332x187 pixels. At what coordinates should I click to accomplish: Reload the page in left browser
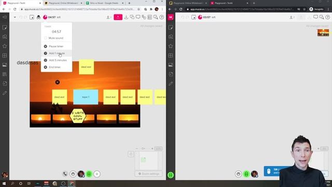point(15,9)
